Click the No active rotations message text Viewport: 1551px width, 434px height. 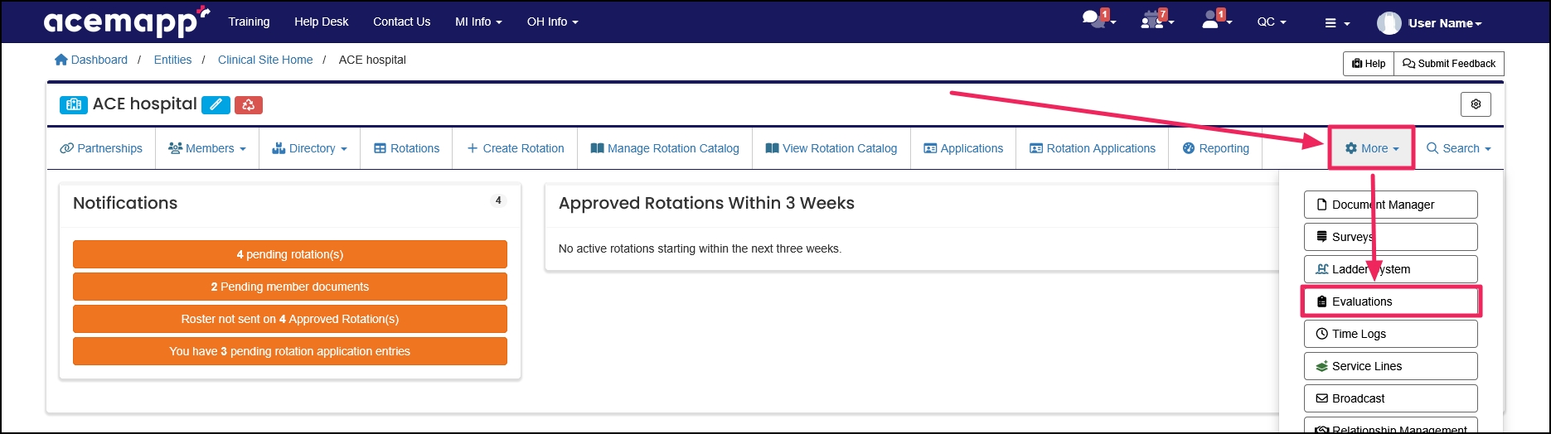(700, 248)
